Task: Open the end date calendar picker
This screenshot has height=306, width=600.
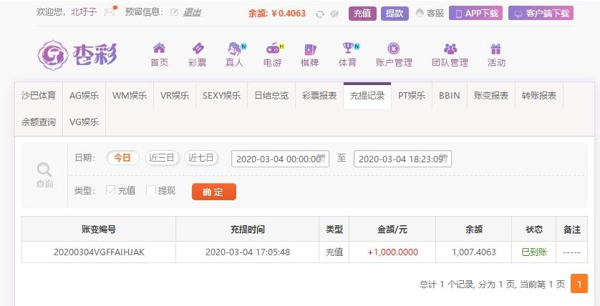Action: coord(444,157)
